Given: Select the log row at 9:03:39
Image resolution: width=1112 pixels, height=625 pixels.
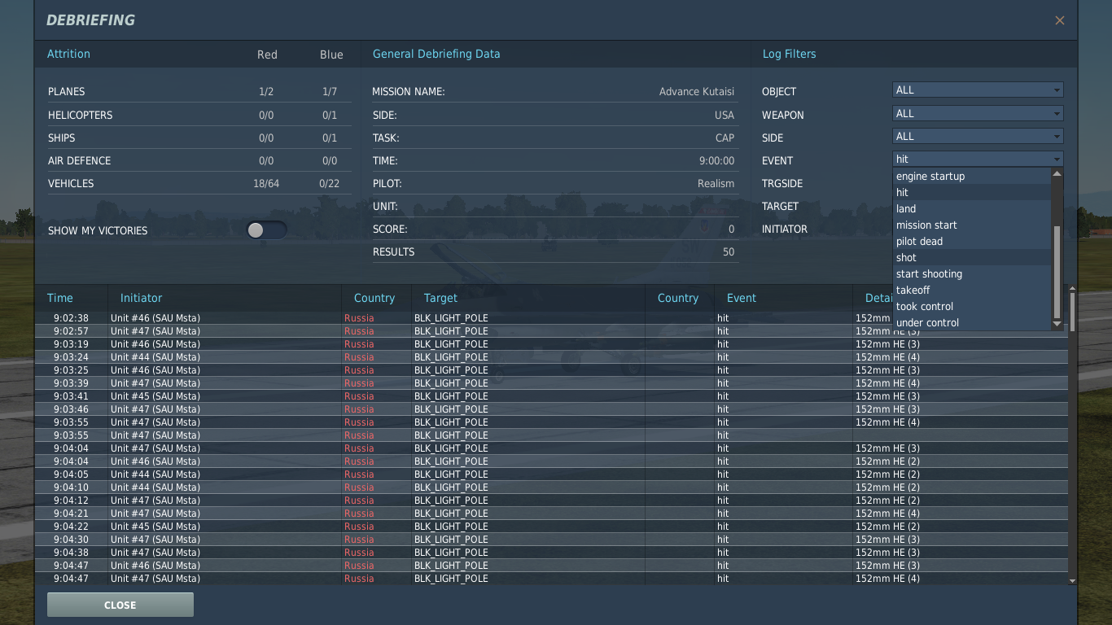Looking at the screenshot, I should (551, 383).
